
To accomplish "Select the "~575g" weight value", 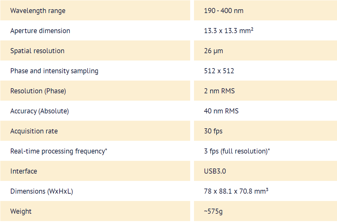I will (213, 211).
